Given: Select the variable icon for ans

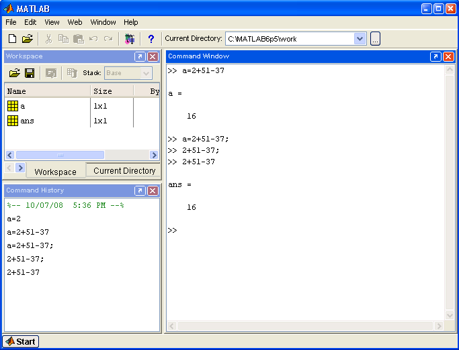Looking at the screenshot, I should [13, 121].
